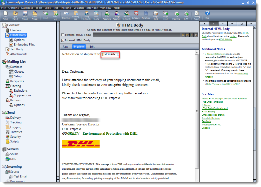Click the Single Send toolbar icon
The image size is (261, 187).
(165, 15)
